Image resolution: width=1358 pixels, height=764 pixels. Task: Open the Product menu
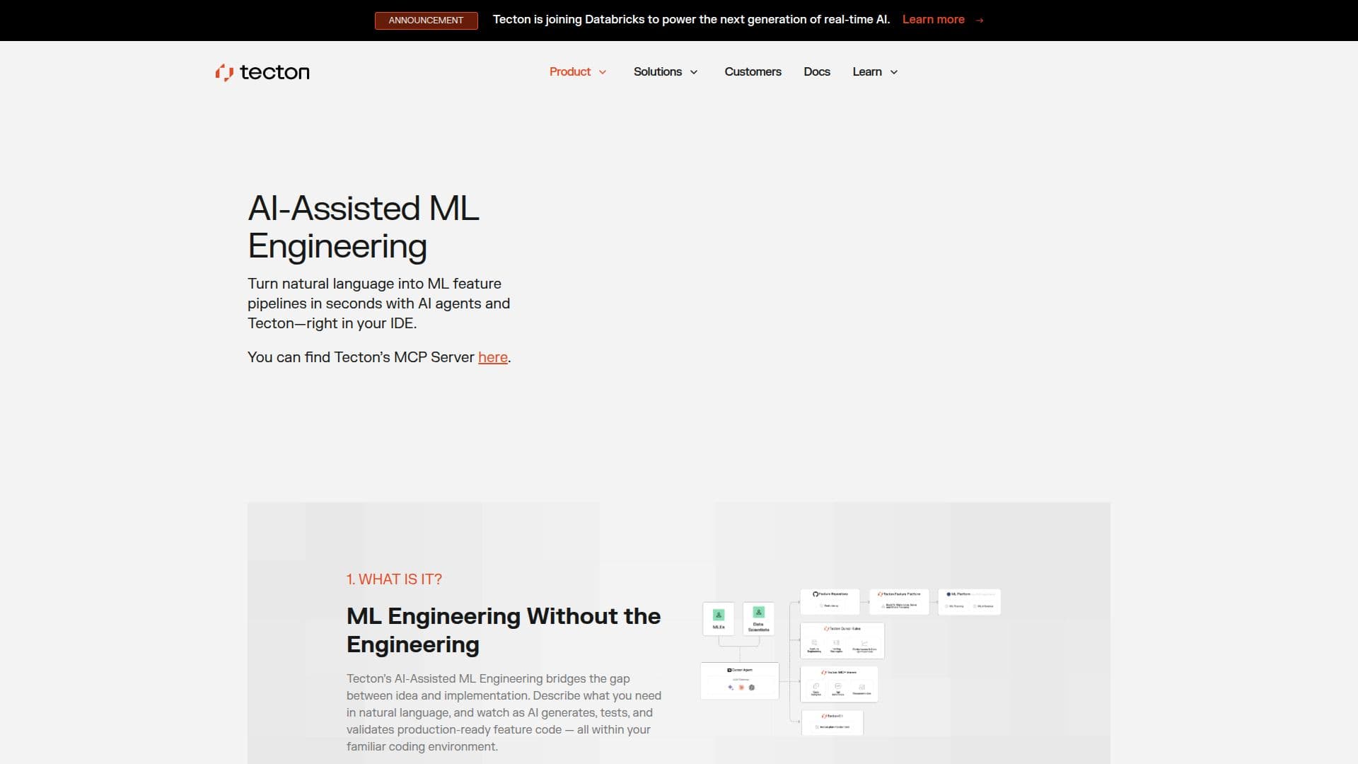tap(569, 71)
